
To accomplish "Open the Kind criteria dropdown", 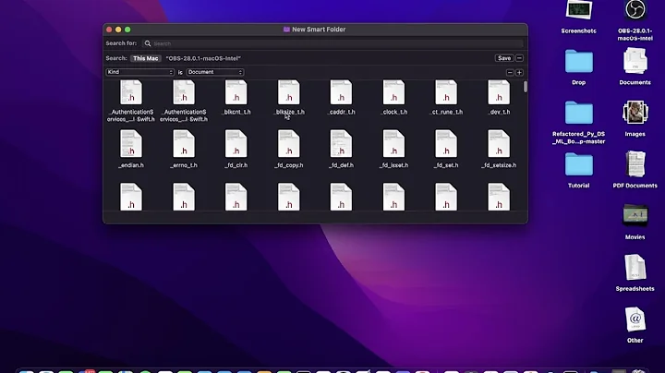I will [x=140, y=72].
